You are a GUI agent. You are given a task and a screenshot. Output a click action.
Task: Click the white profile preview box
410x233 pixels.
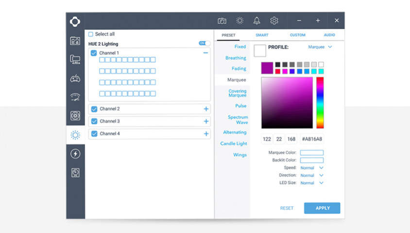pos(260,51)
